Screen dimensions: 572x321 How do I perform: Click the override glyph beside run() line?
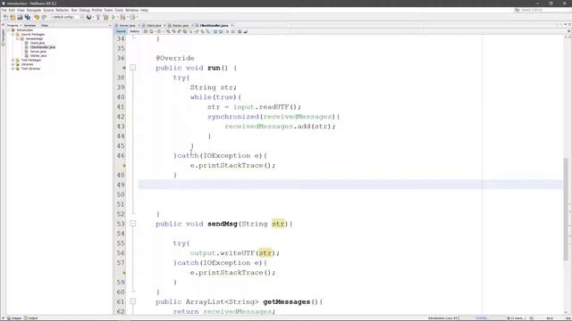123,68
